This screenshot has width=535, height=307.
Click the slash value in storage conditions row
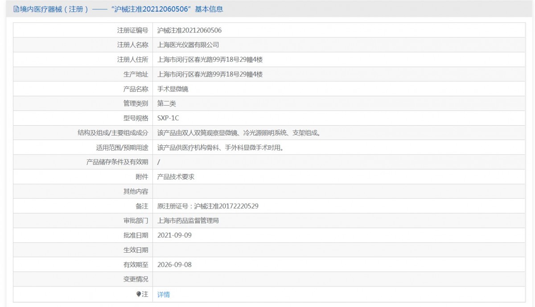159,162
